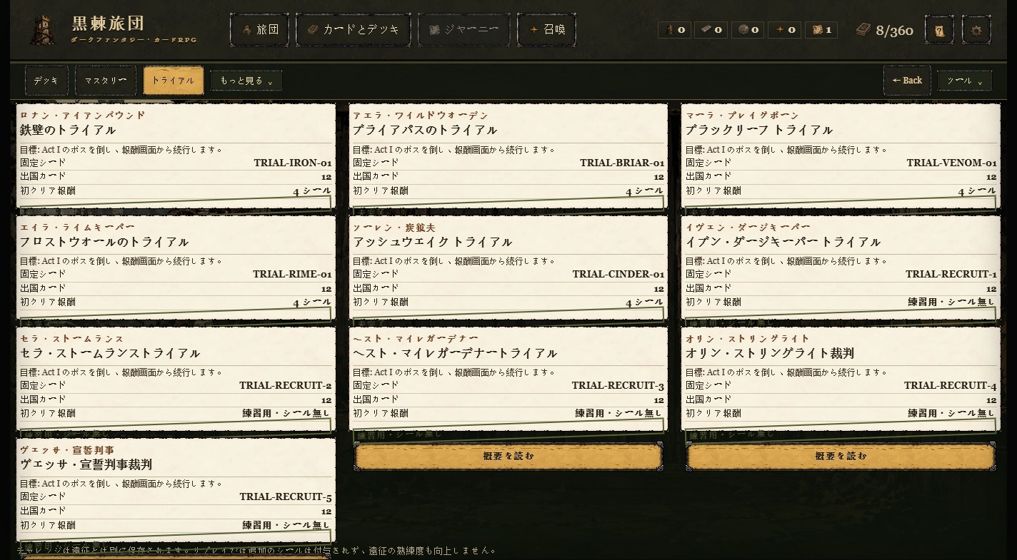Select ヴェッサ・宣誓判事裁判 title
The height and width of the screenshot is (560, 1017).
(86, 464)
